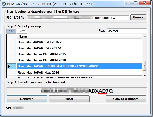Click the map list scroll up arrow
Image resolution: width=153 pixels, height=117 pixels.
(x=145, y=36)
